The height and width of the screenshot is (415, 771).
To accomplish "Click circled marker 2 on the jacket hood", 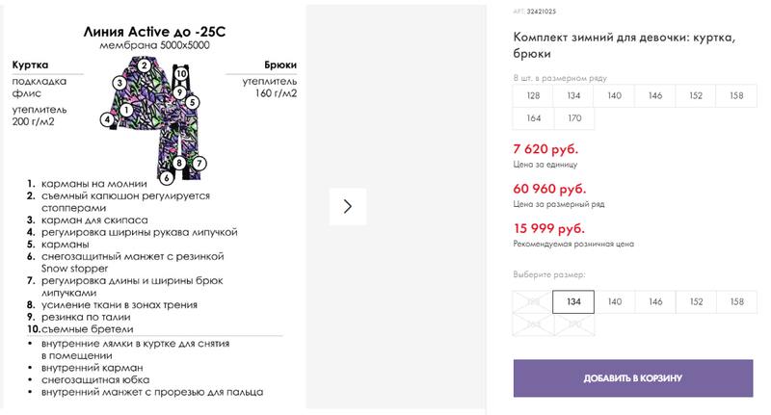I will pos(144,65).
